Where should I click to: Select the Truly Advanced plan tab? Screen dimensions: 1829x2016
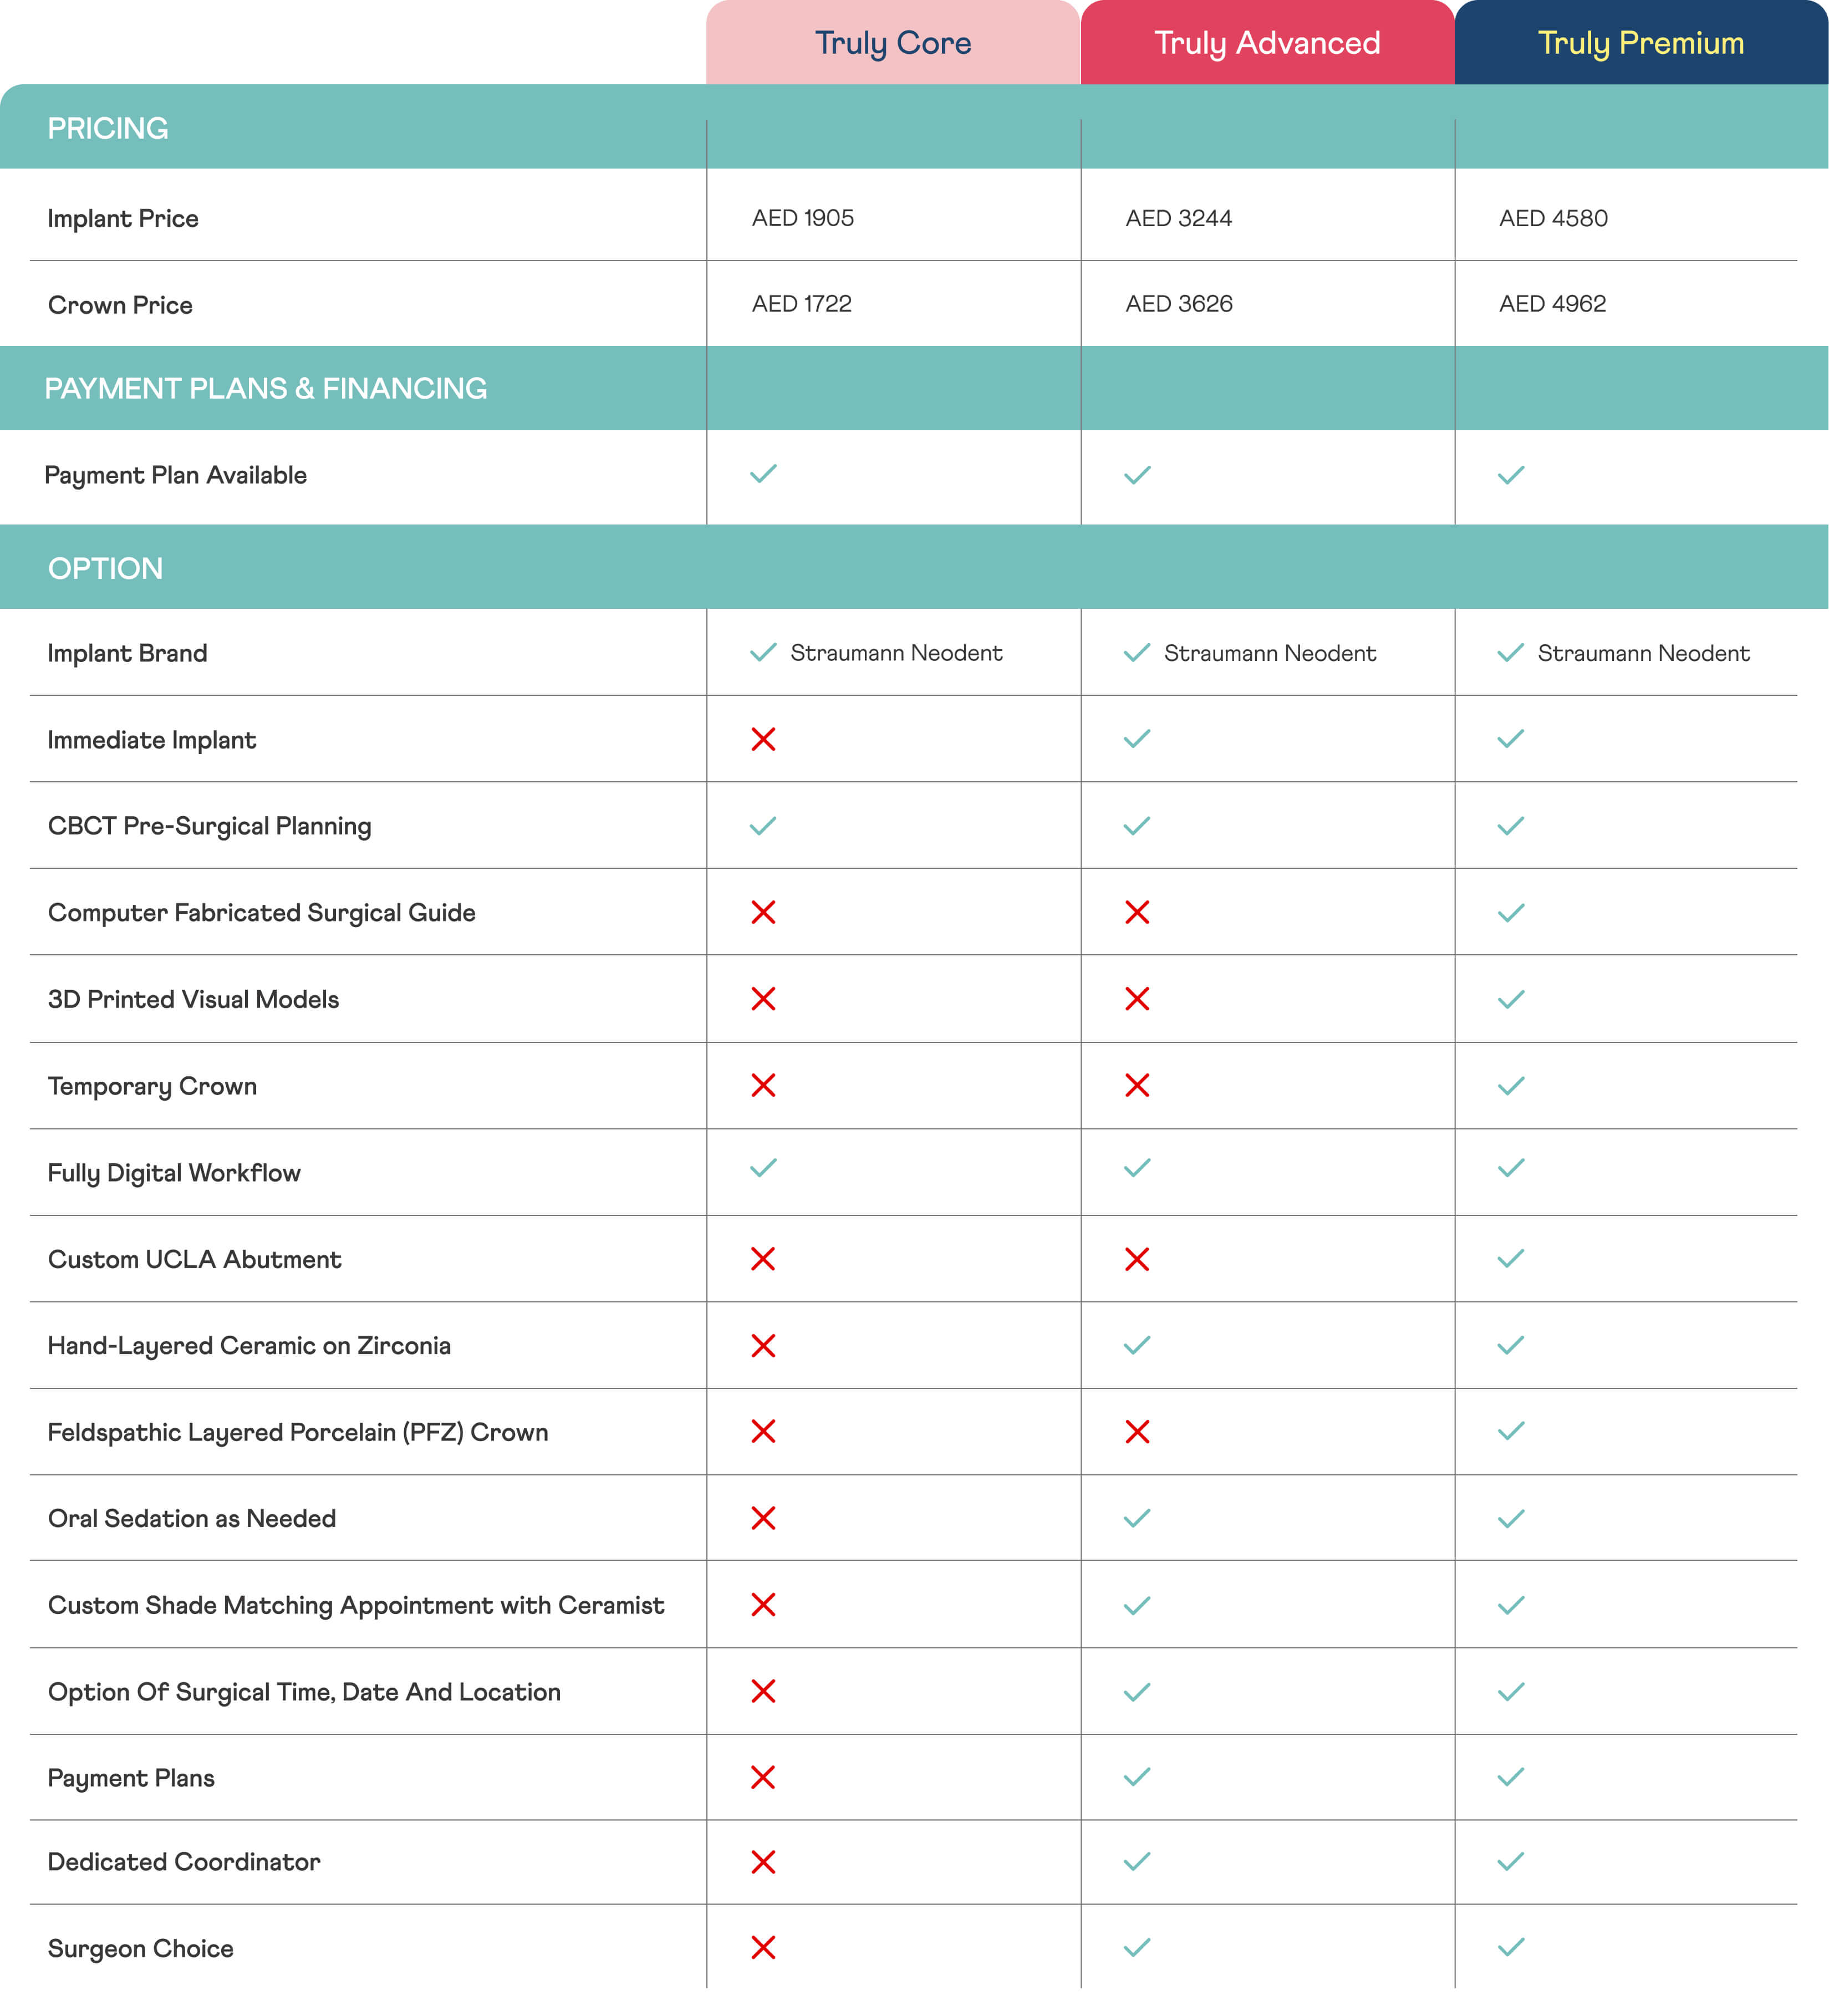click(1267, 43)
